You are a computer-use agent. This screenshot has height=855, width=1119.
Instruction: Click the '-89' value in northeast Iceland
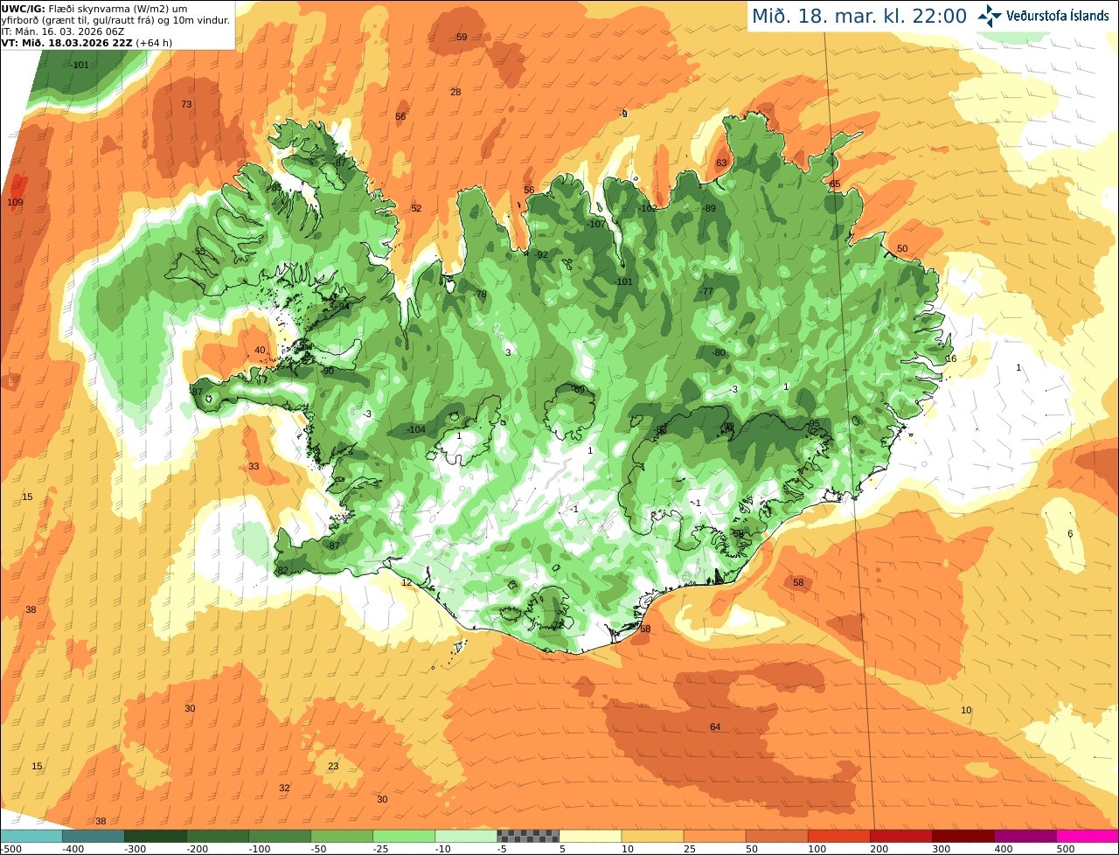pos(709,209)
